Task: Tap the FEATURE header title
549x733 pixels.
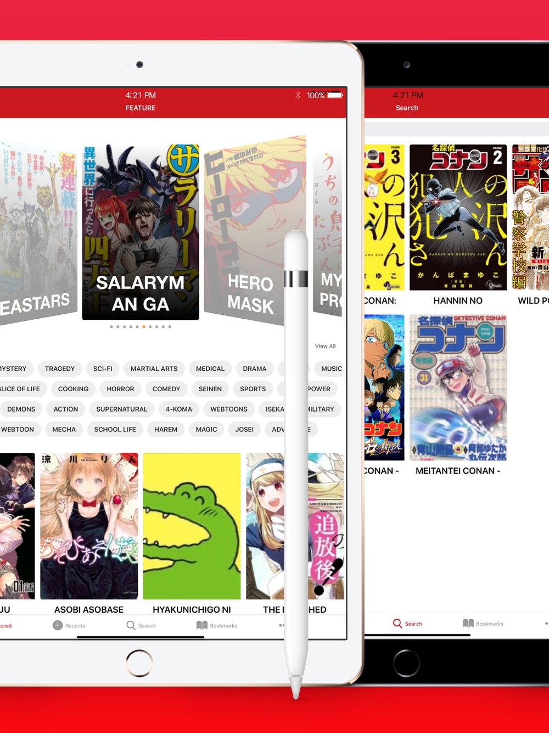Action: click(x=141, y=108)
